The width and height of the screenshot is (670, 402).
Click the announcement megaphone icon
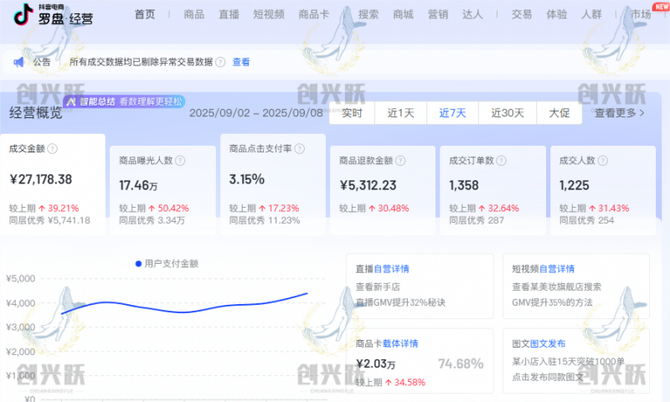[18, 61]
